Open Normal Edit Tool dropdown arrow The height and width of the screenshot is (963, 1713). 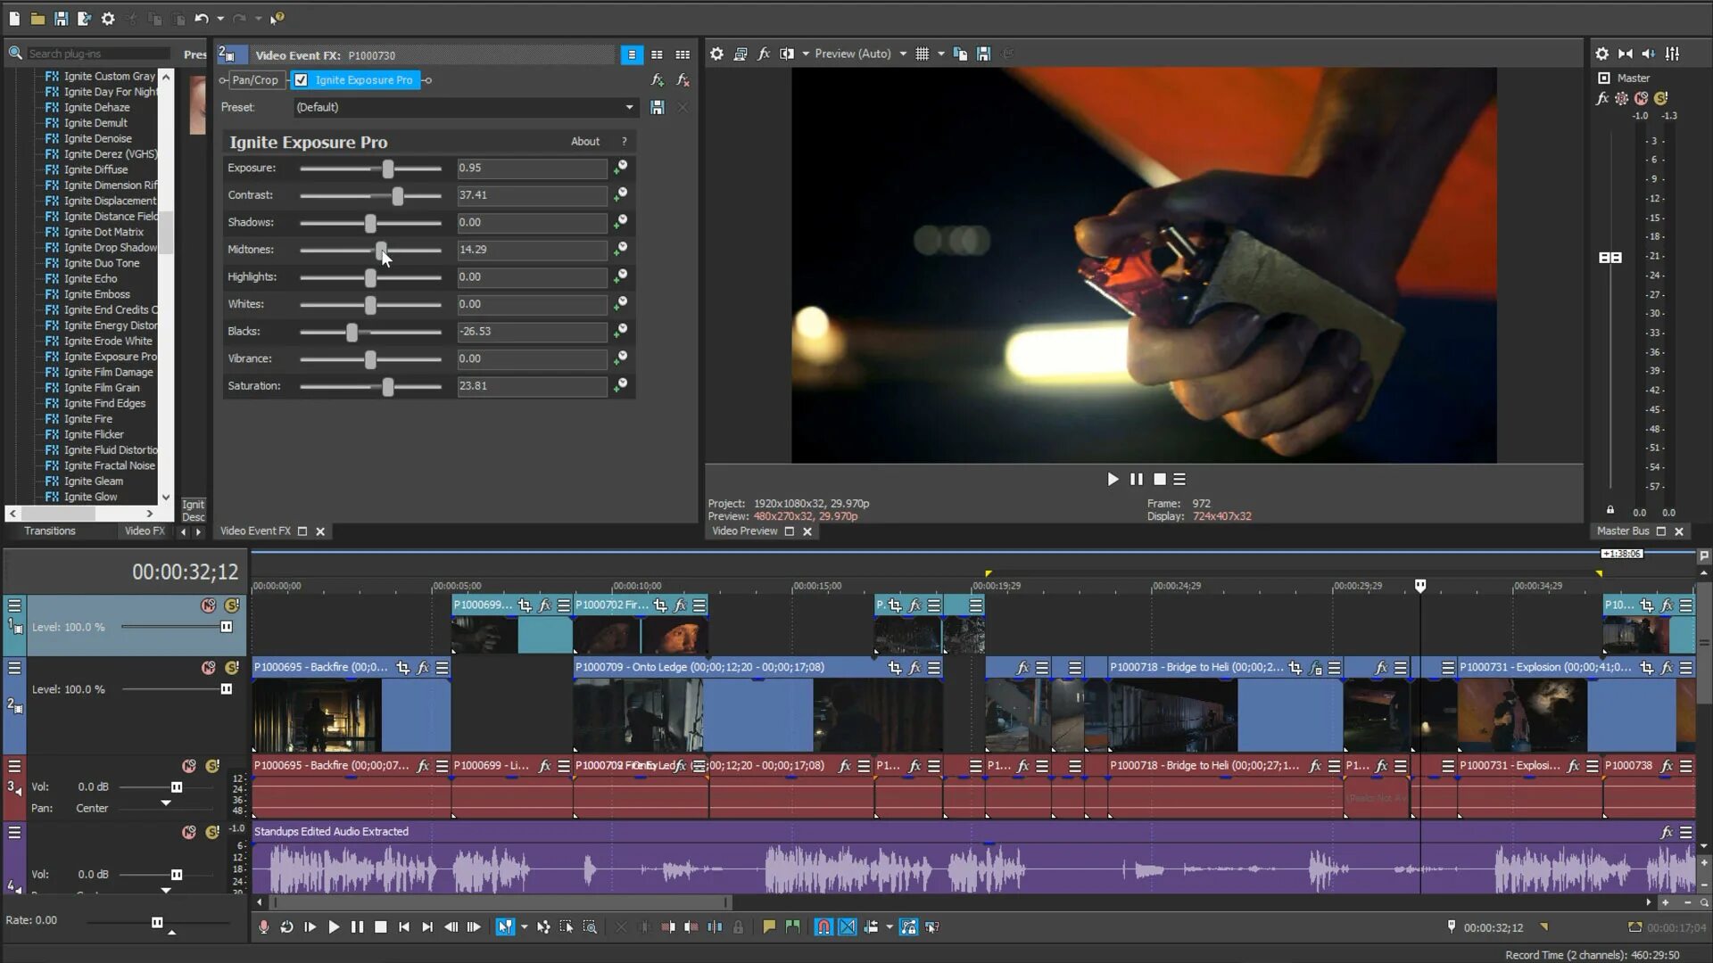[524, 927]
